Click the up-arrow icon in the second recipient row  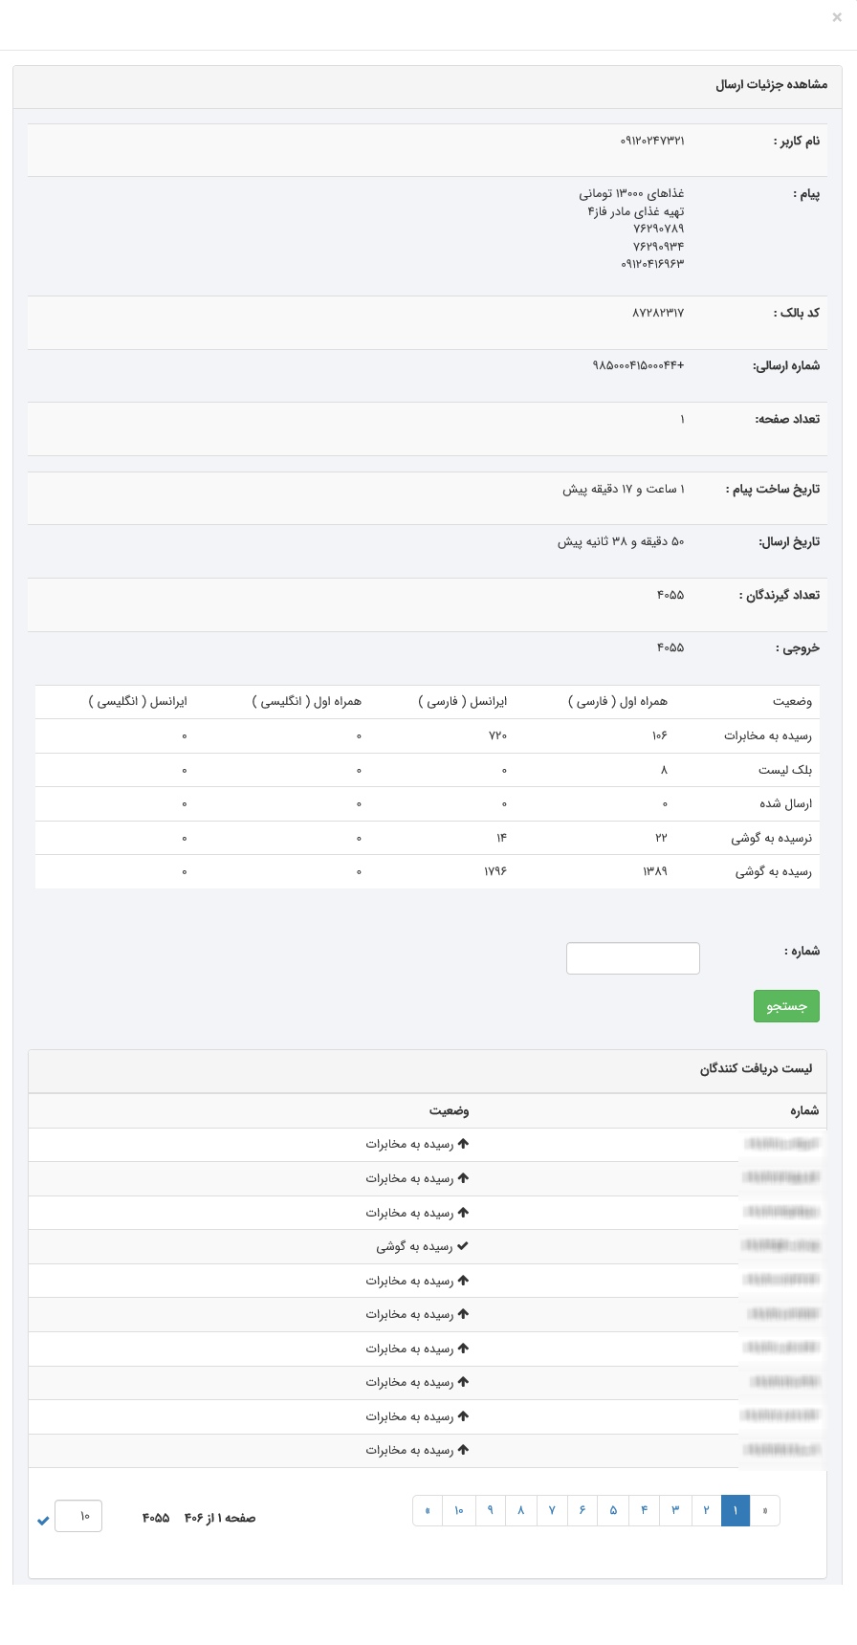(x=464, y=1178)
